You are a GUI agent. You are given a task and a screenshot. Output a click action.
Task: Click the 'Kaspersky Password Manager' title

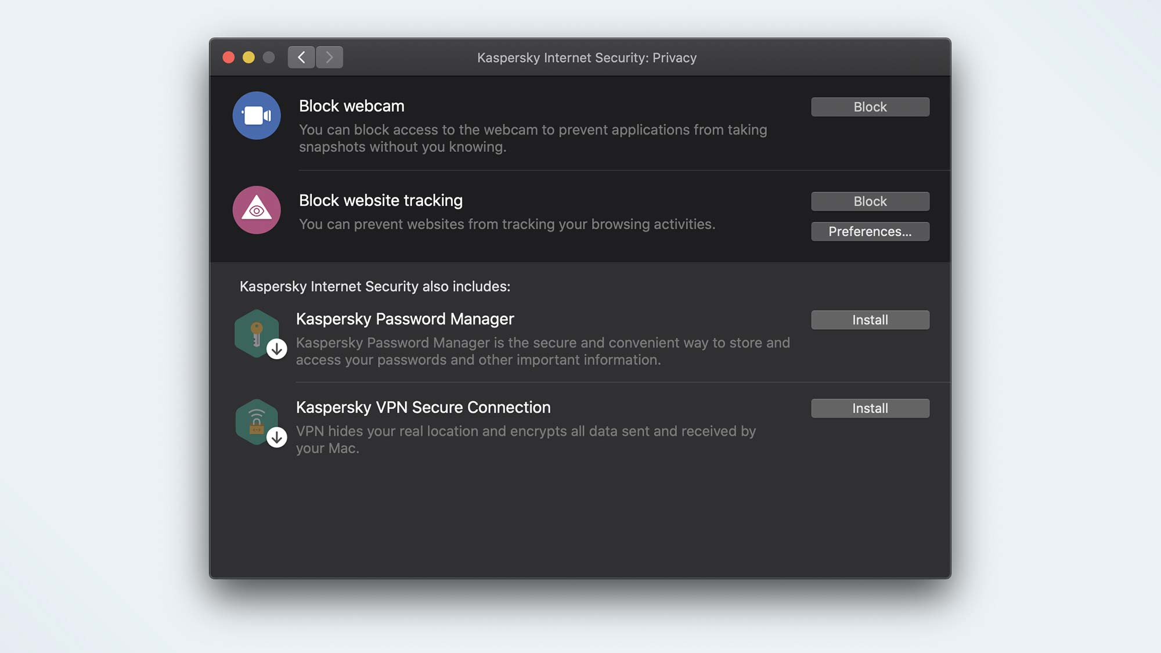click(405, 319)
